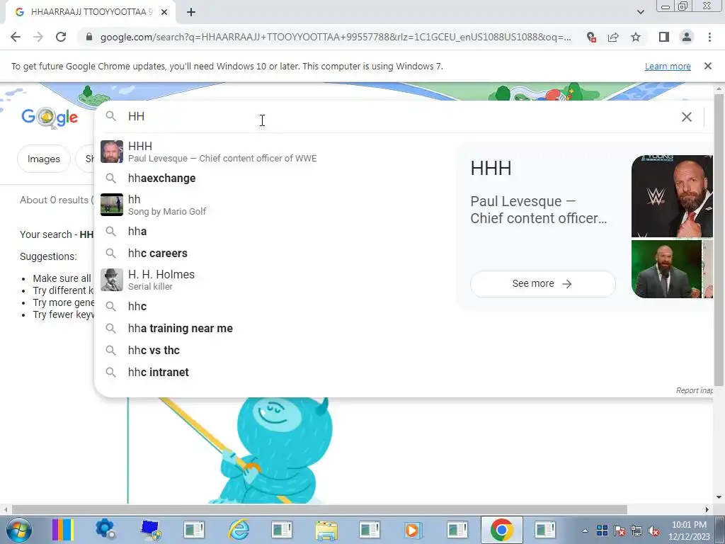Toggle the Chrome side panel
Screen dimensions: 725x544
tap(664, 37)
